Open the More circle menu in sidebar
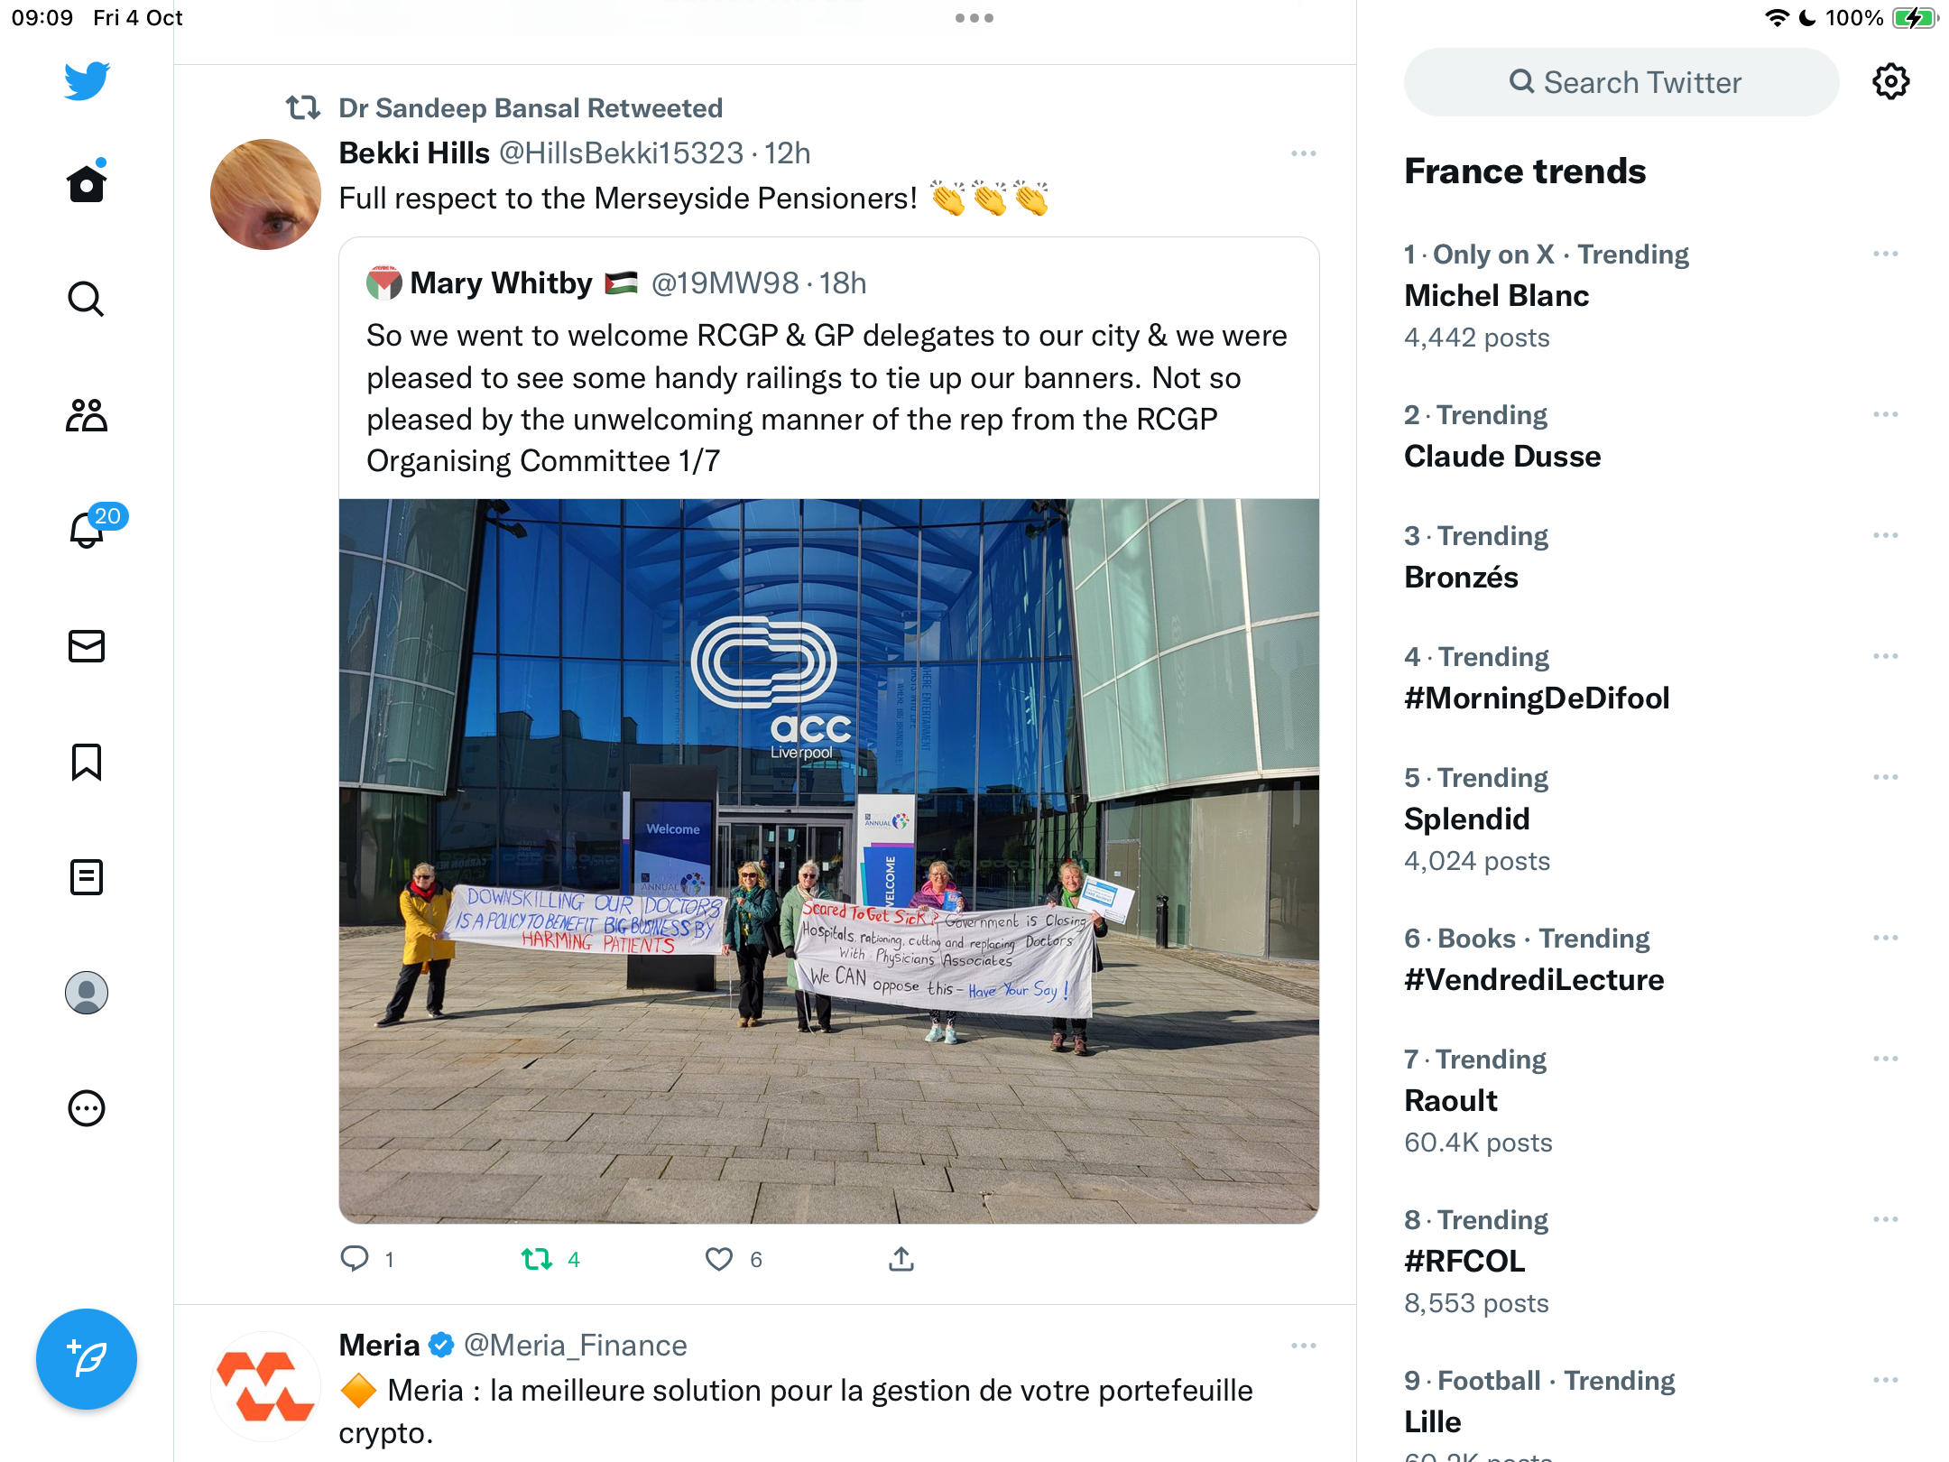 pos(87,1108)
